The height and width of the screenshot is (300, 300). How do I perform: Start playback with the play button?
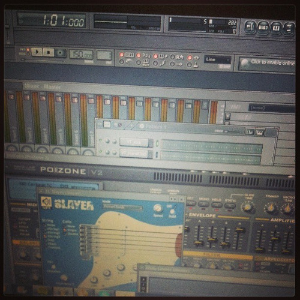[37, 52]
